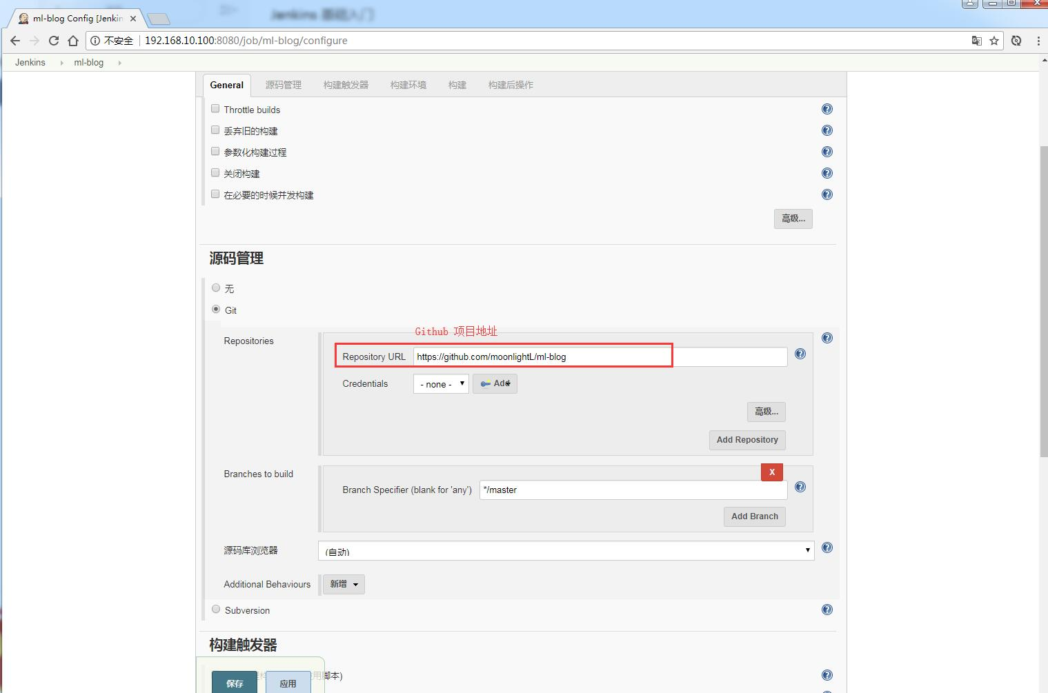Go back with browser back arrow
This screenshot has height=693, width=1048.
[15, 41]
